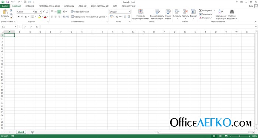
Task: Open Сортировка и фильтр tool
Action: 221,14
